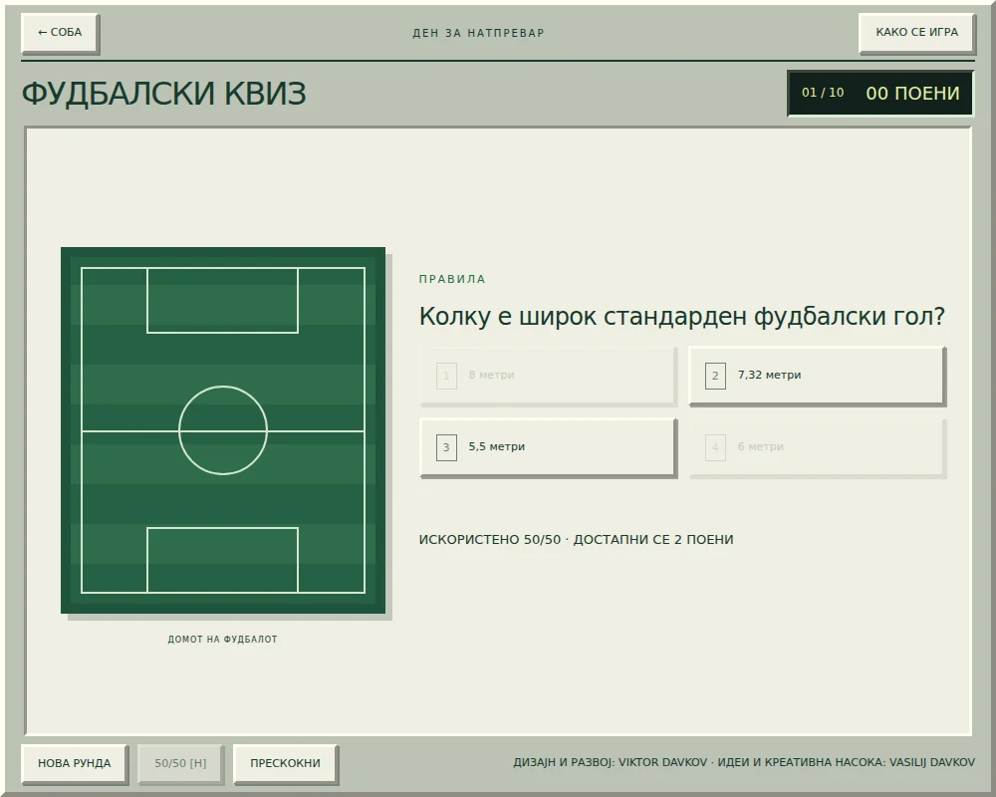The width and height of the screenshot is (996, 797).
Task: Click the number 3 key badge on '5,5 метри'
Action: coord(446,447)
